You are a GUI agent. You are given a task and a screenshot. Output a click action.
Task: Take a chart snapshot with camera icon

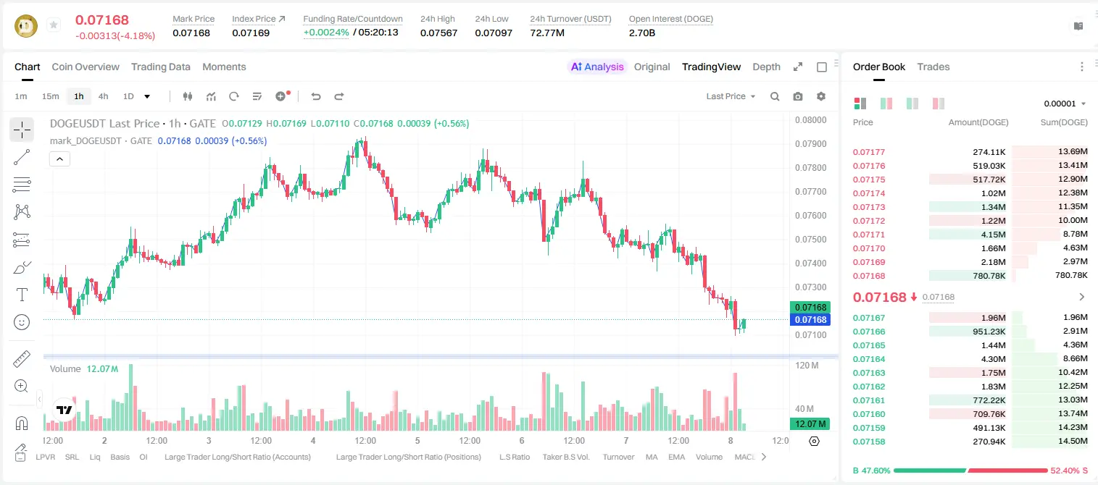(x=798, y=96)
